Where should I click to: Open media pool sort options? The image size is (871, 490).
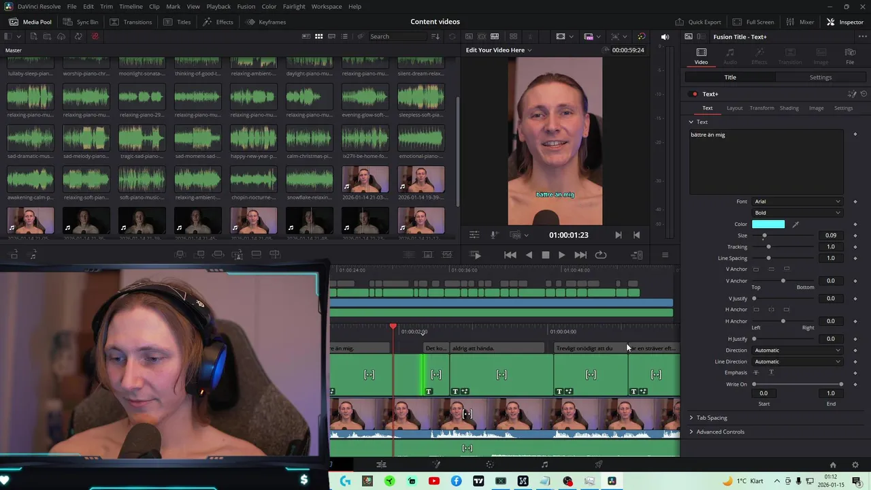coord(435,37)
